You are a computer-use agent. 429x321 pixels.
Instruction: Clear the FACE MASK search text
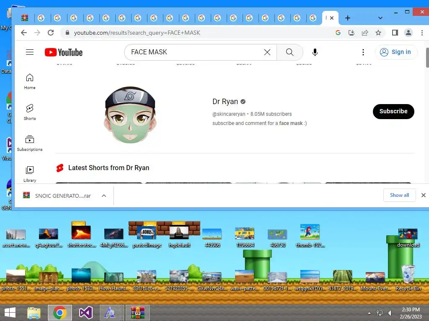coord(267,52)
